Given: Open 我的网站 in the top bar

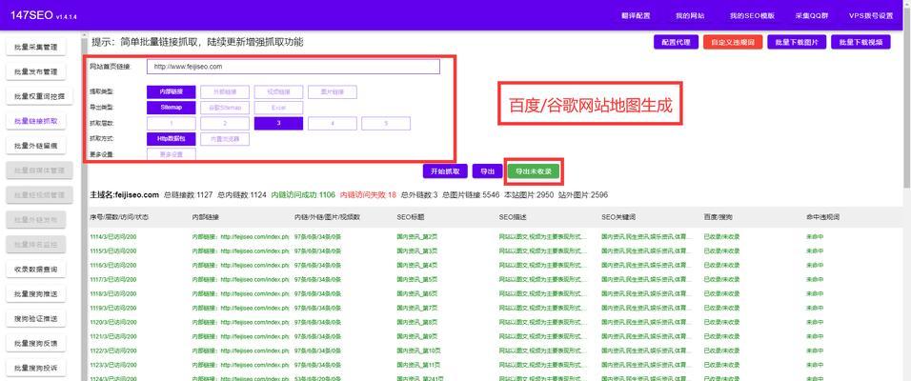Looking at the screenshot, I should tap(690, 15).
